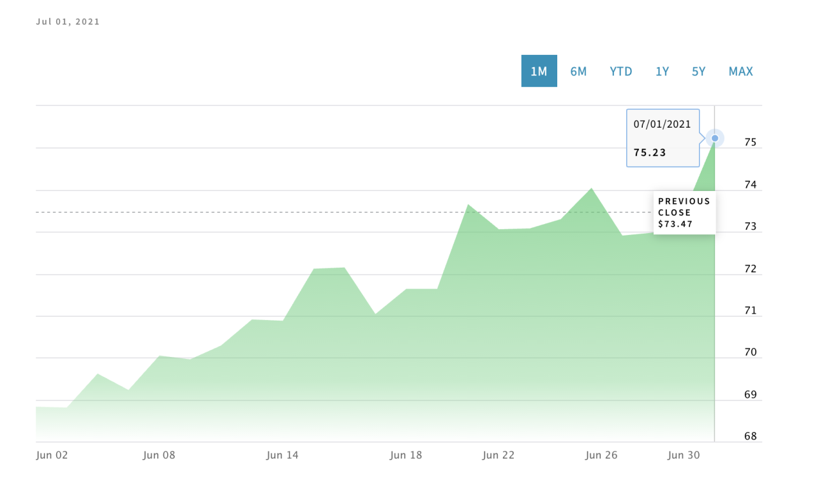
Task: Click the Jun 30 date label
Action: [684, 455]
